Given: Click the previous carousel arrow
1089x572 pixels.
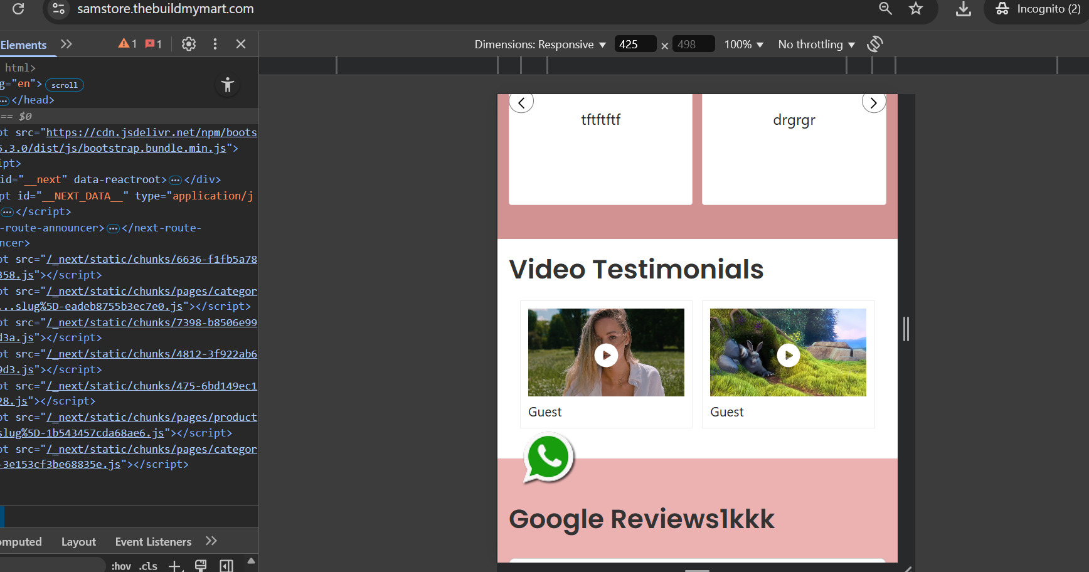Looking at the screenshot, I should 521,102.
